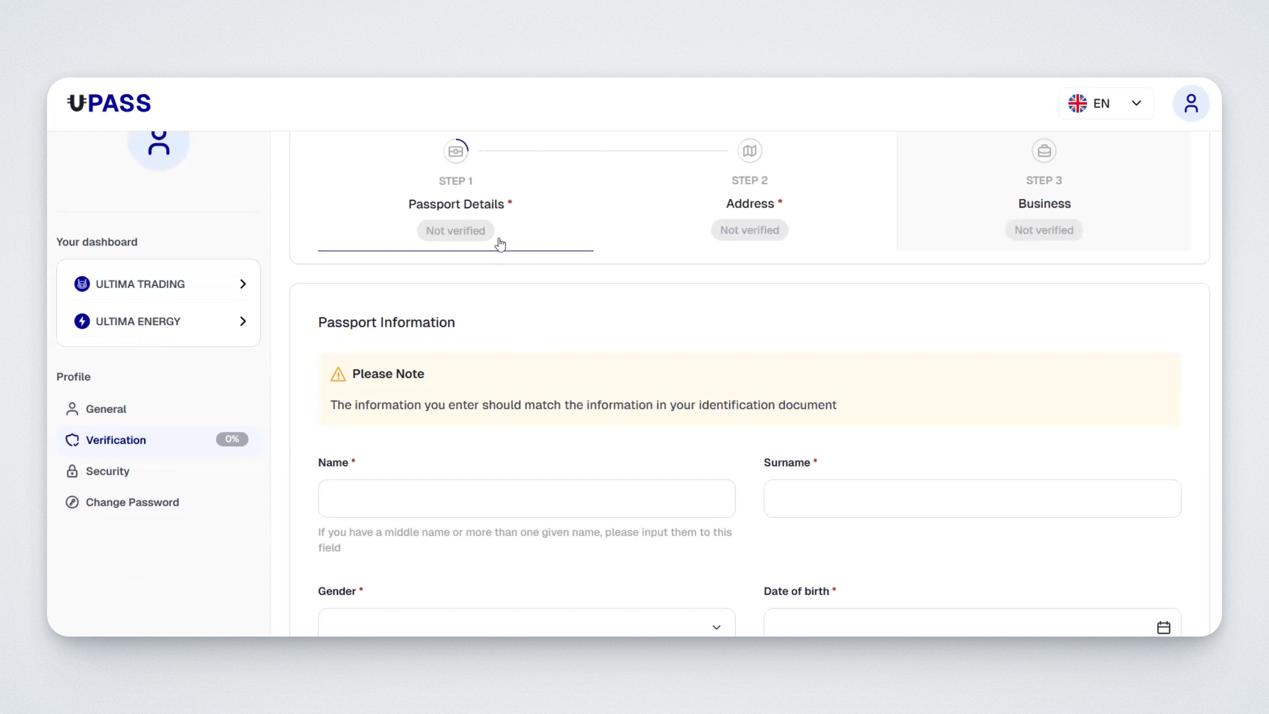This screenshot has height=714, width=1269.
Task: Open General profile menu item
Action: coord(106,409)
